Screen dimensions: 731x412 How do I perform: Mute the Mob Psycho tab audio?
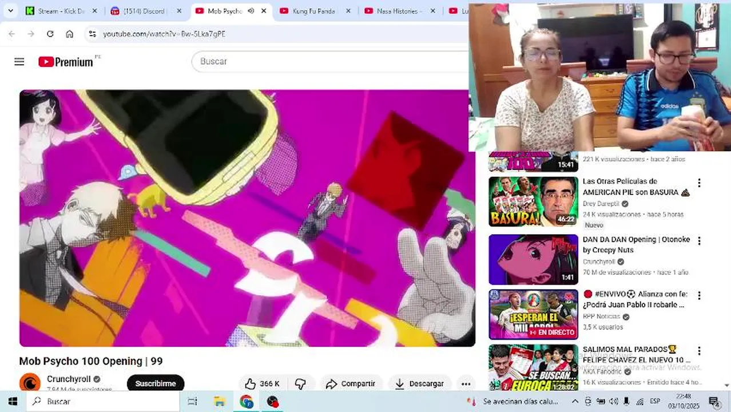point(251,11)
